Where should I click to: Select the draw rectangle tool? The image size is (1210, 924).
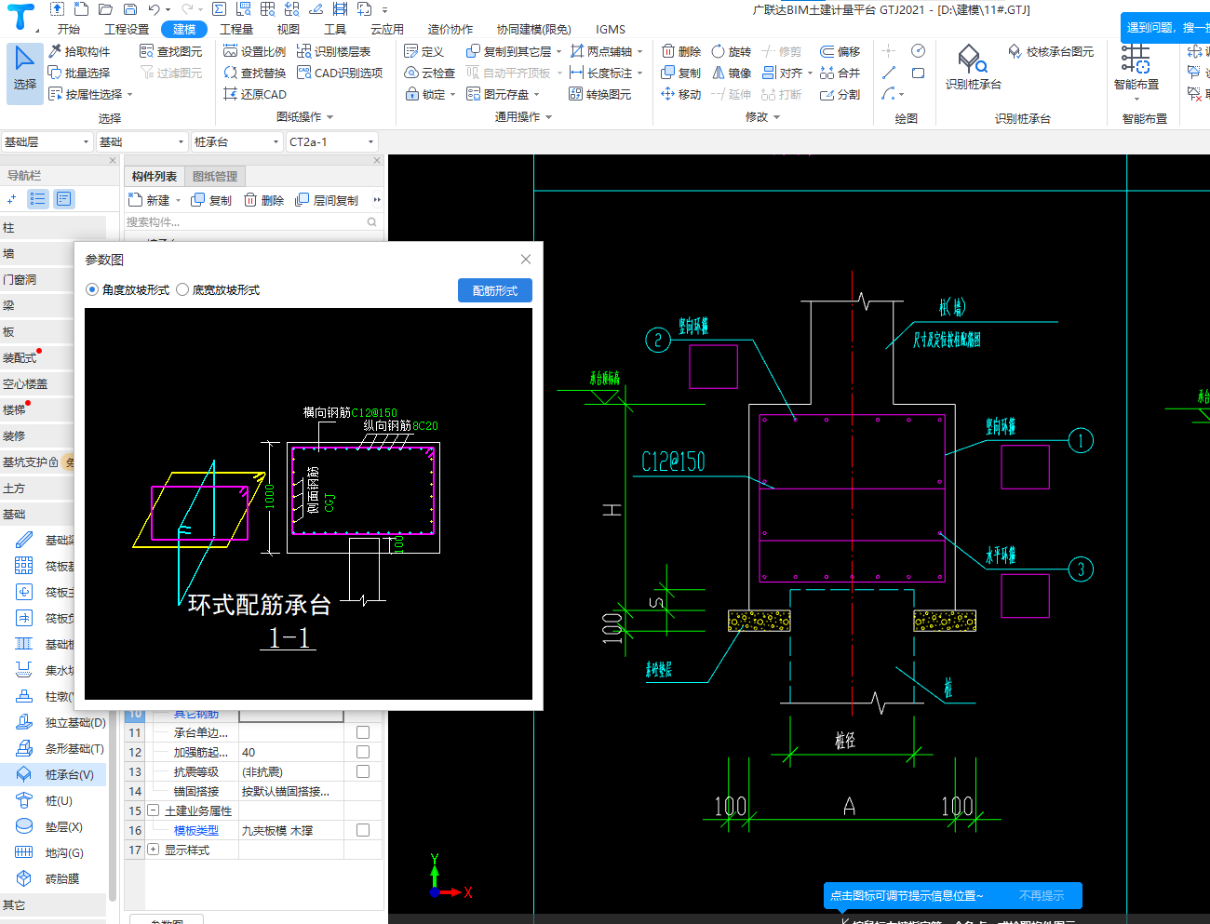tap(918, 73)
